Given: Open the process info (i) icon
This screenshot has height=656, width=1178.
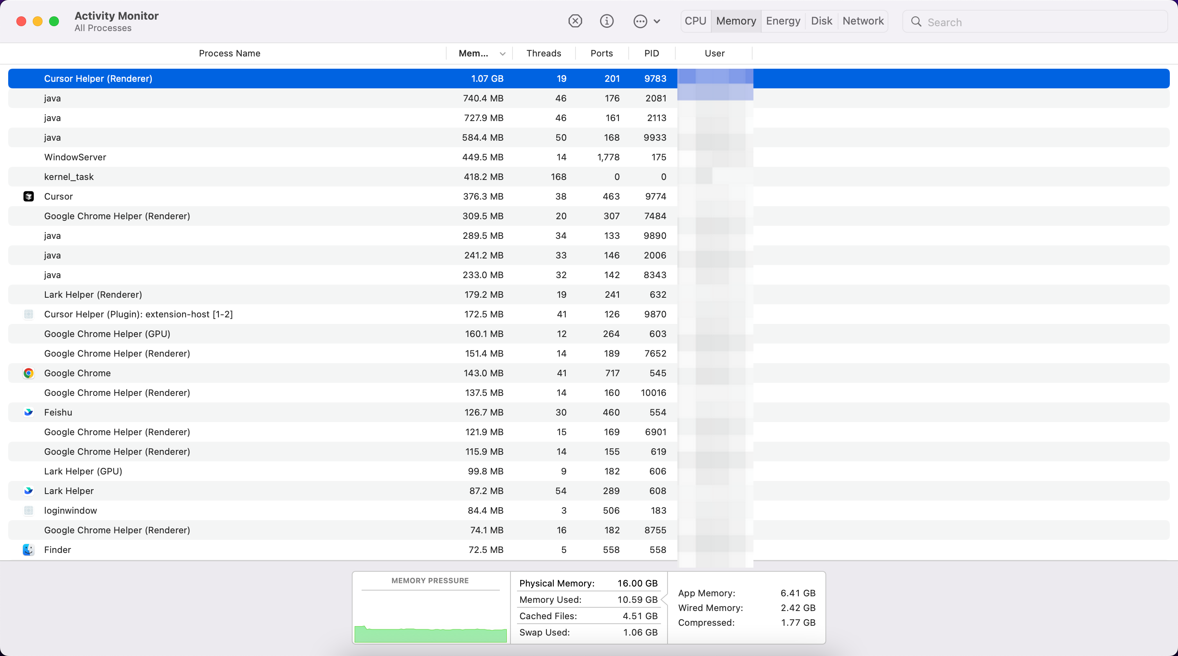Looking at the screenshot, I should (x=606, y=21).
